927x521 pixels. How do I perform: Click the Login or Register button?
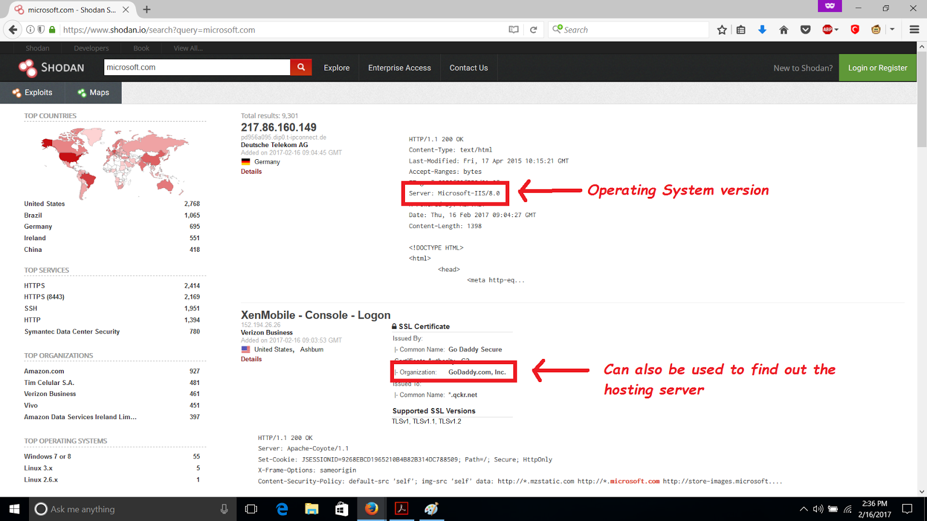coord(877,67)
